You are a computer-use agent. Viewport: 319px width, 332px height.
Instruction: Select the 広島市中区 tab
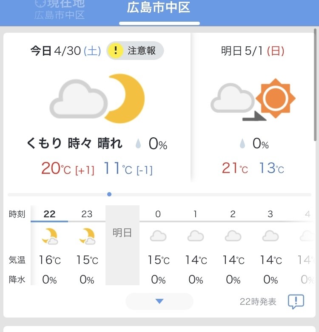159,8
